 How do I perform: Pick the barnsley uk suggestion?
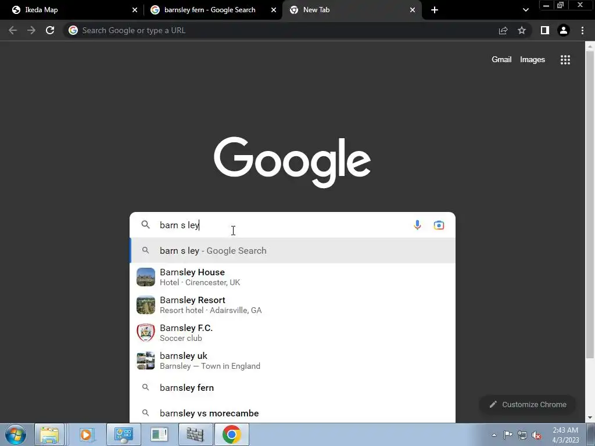[293, 360]
